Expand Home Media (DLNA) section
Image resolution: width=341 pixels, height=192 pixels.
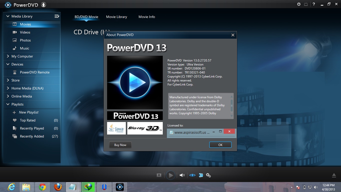pos(8,88)
